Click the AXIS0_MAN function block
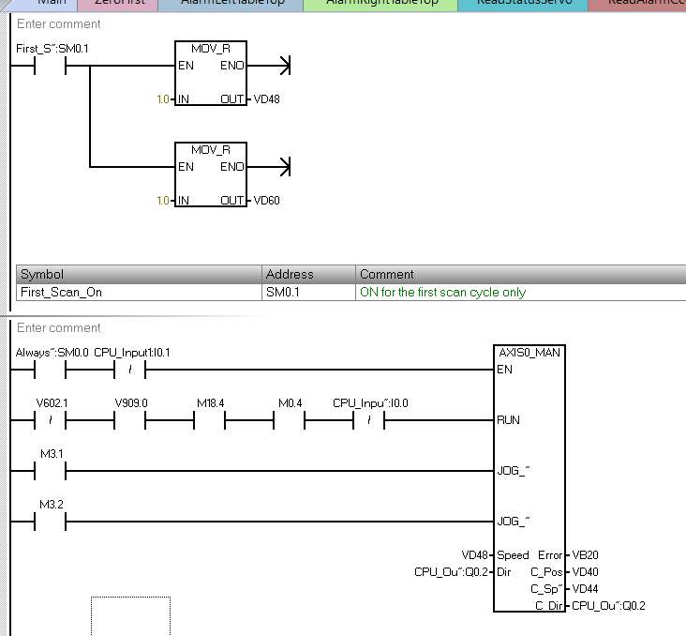The image size is (686, 636). [529, 478]
